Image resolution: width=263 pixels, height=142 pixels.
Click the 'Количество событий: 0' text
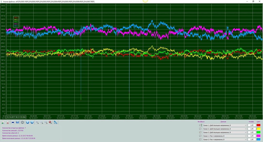[11, 133]
